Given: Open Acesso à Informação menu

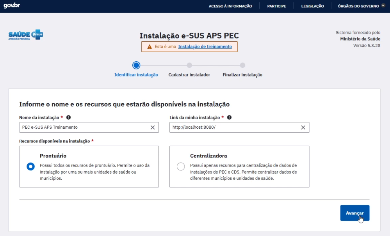Looking at the screenshot, I should 230,6.
